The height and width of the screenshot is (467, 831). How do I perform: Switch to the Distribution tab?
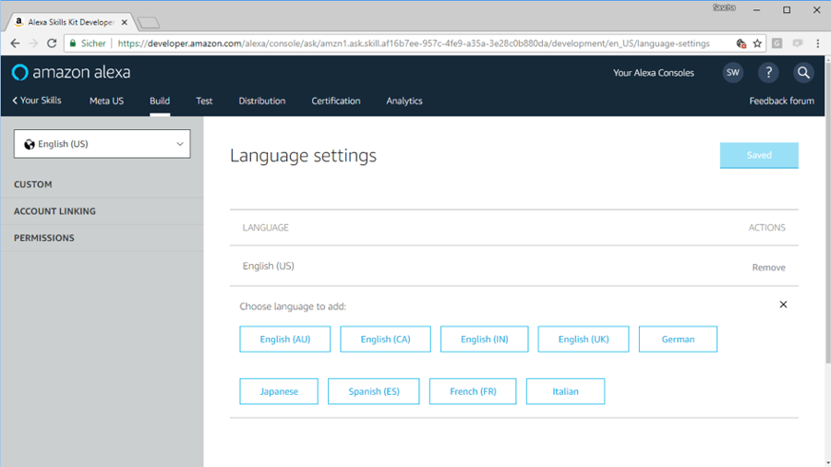click(262, 101)
